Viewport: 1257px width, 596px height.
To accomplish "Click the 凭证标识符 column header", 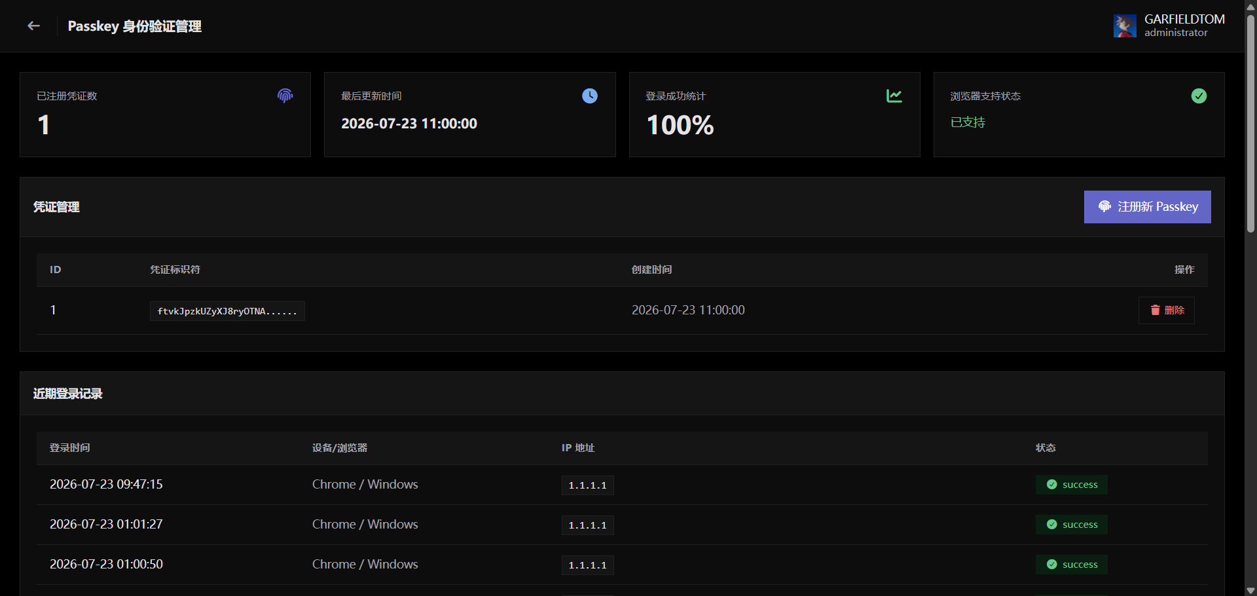I will click(175, 270).
